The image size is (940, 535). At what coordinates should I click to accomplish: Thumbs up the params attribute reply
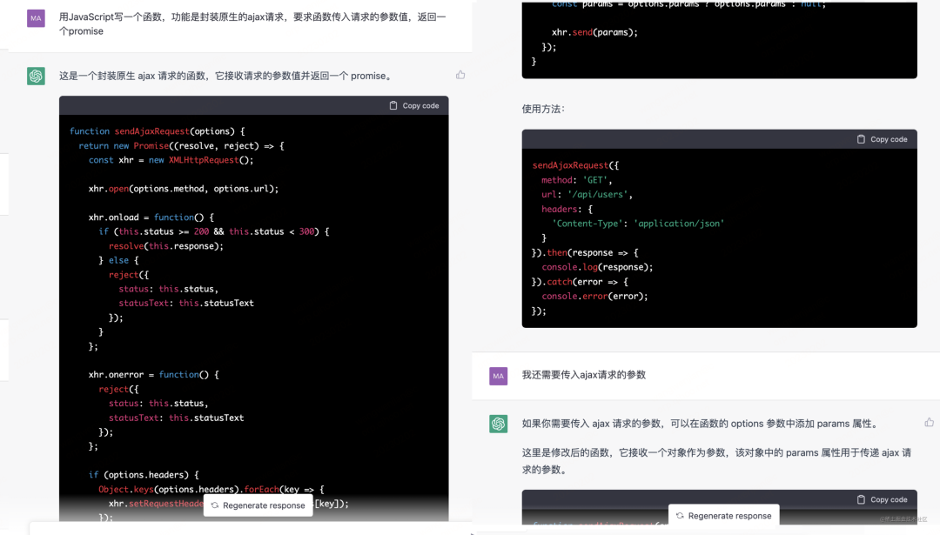[930, 423]
